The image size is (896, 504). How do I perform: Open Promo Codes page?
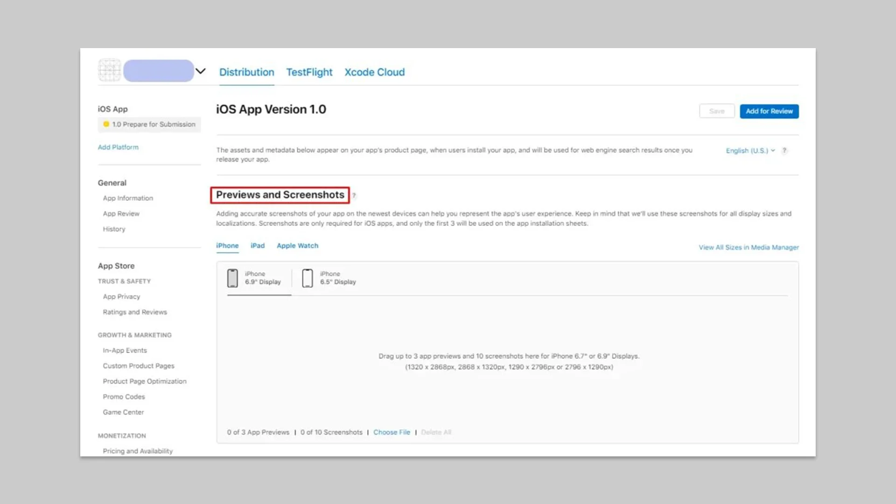[124, 396]
